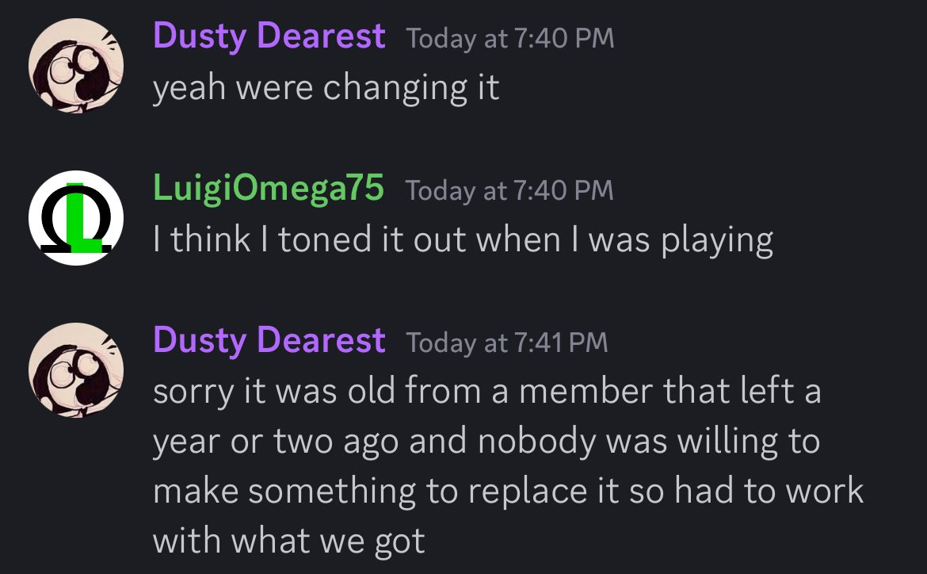The width and height of the screenshot is (927, 574).
Task: Click the Dusty Dearest username on the 7:41 PM message
Action: (x=269, y=341)
